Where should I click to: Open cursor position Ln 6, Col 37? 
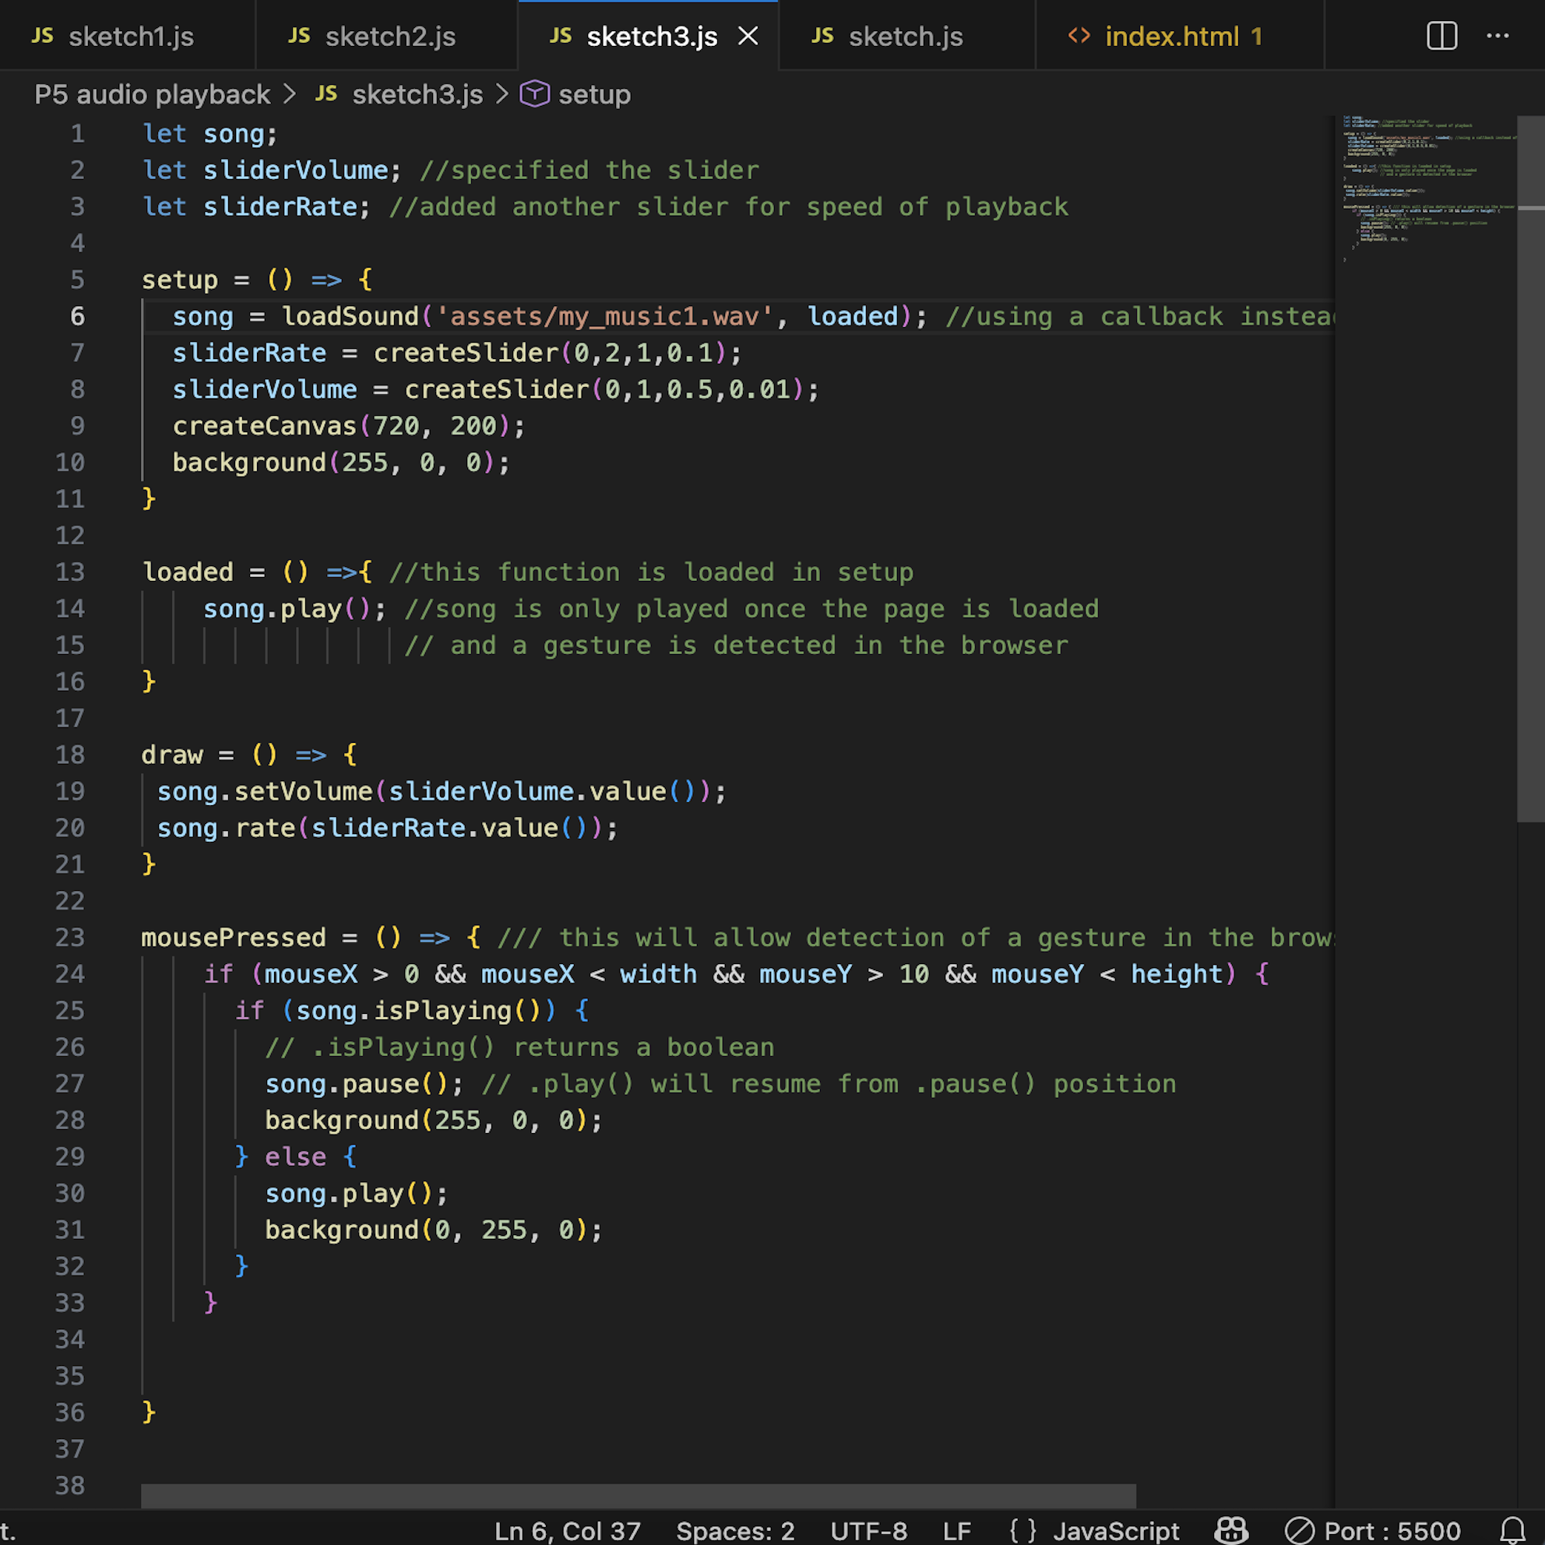tap(568, 1531)
